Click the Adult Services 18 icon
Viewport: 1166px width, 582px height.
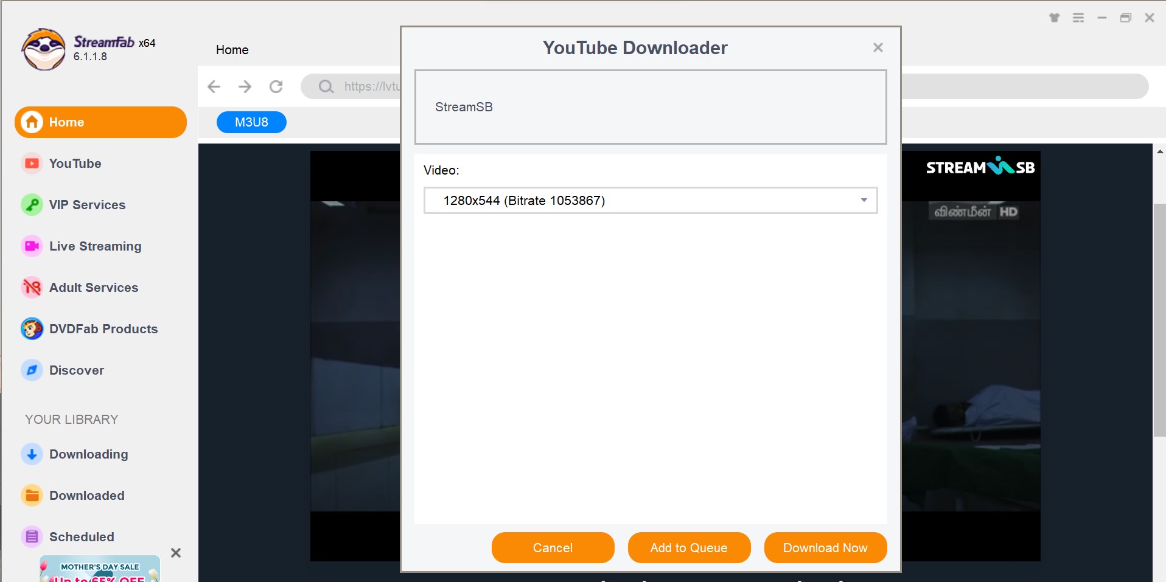click(x=32, y=288)
